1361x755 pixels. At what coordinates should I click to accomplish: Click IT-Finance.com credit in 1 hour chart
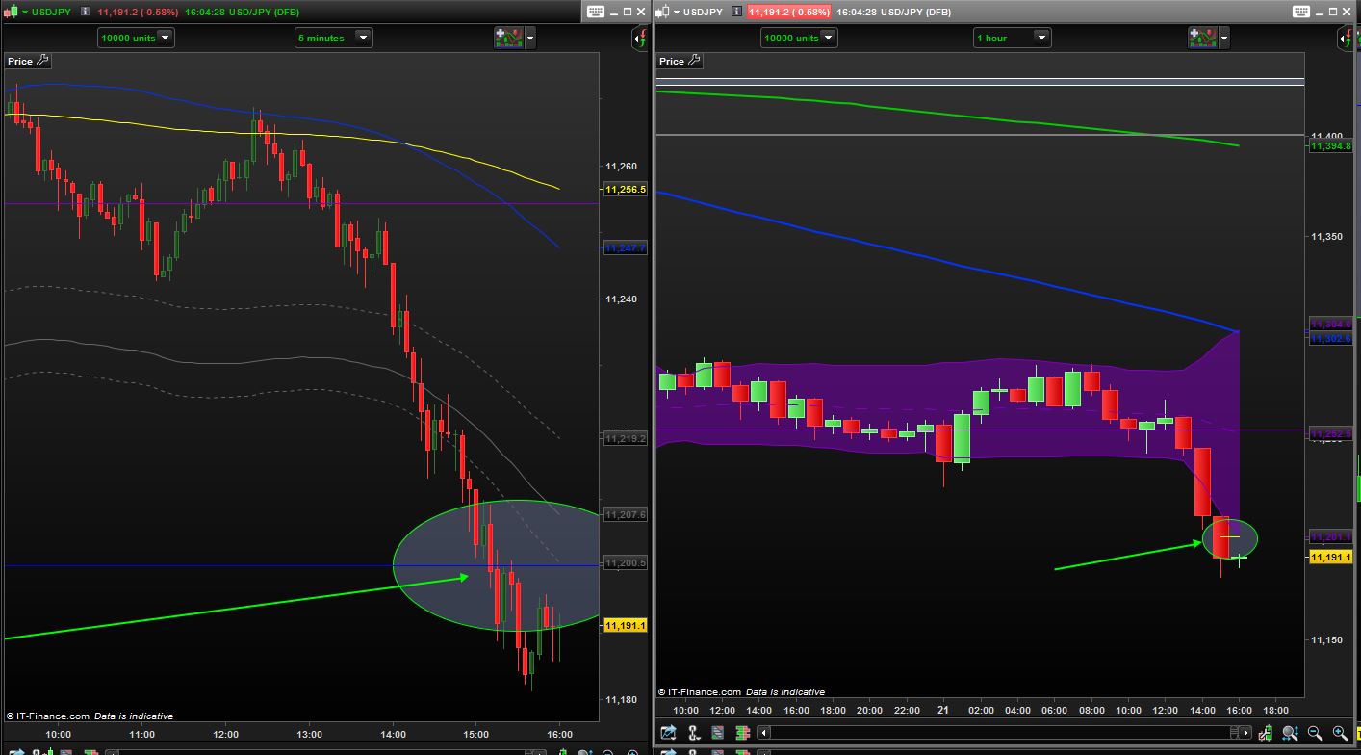click(x=700, y=692)
